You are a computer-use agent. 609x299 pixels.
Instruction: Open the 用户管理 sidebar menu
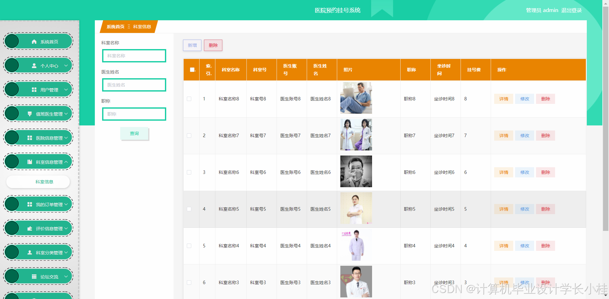click(x=38, y=90)
